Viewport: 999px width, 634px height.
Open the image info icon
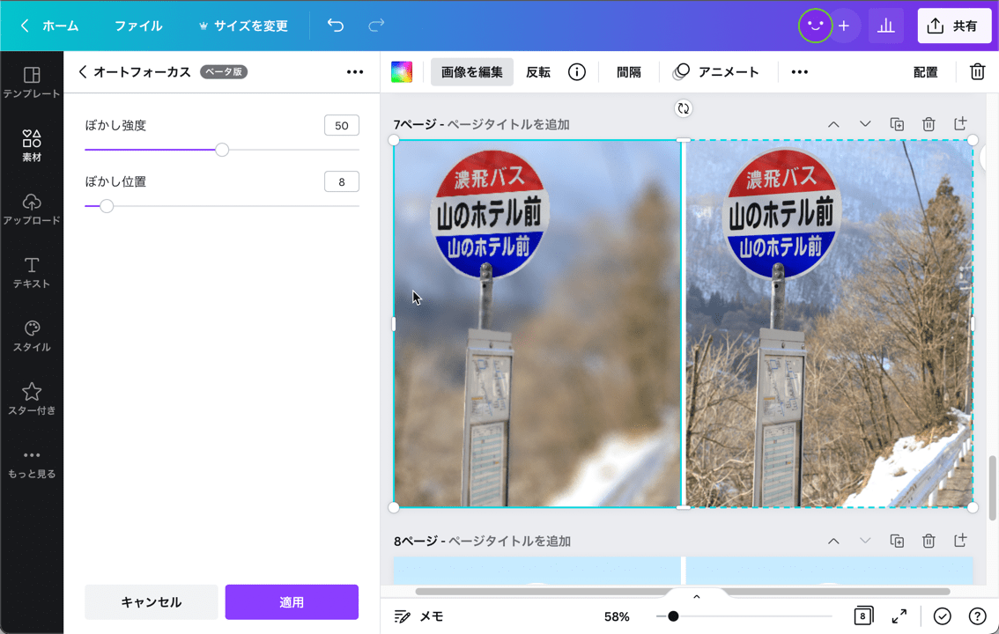coord(577,72)
